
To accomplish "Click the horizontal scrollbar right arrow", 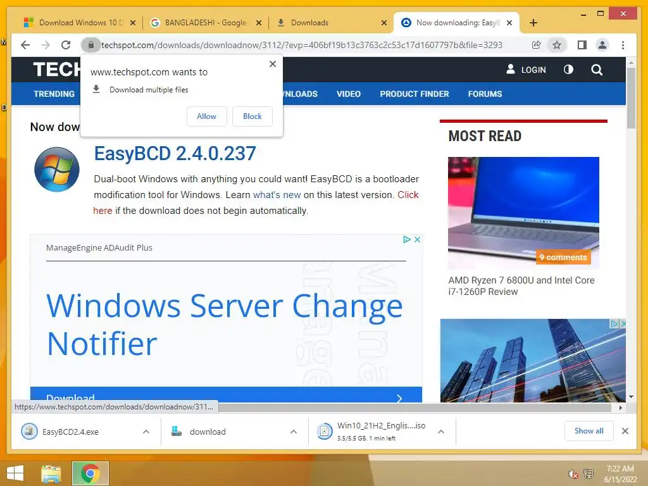I will tap(620, 408).
